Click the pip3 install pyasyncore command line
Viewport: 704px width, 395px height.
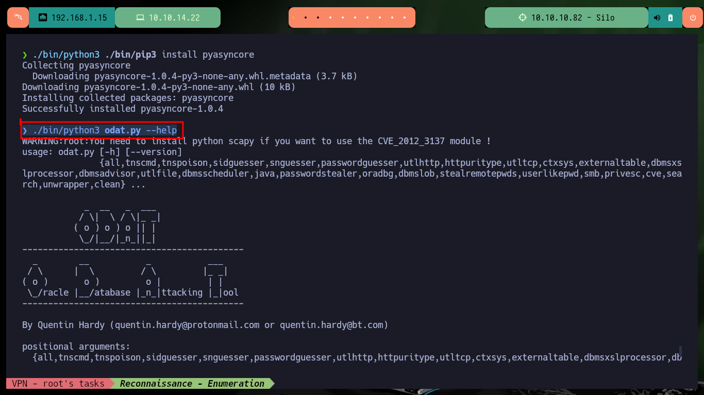138,55
